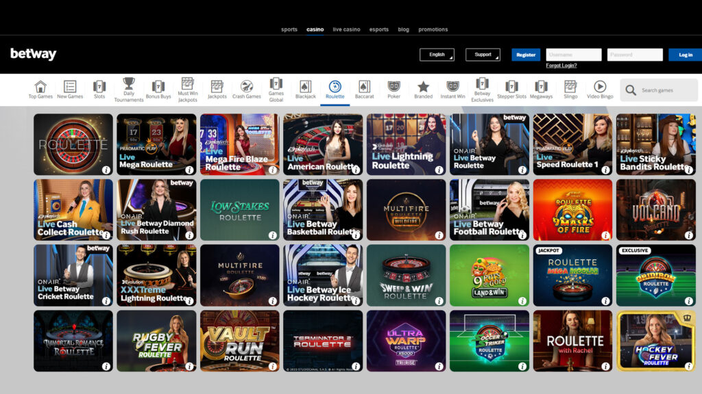The height and width of the screenshot is (394, 702).
Task: Show info for Volcano Roulette
Action: 688,235
